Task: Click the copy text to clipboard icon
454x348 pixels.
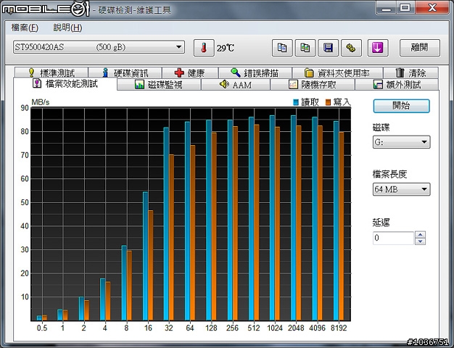Action: 282,48
